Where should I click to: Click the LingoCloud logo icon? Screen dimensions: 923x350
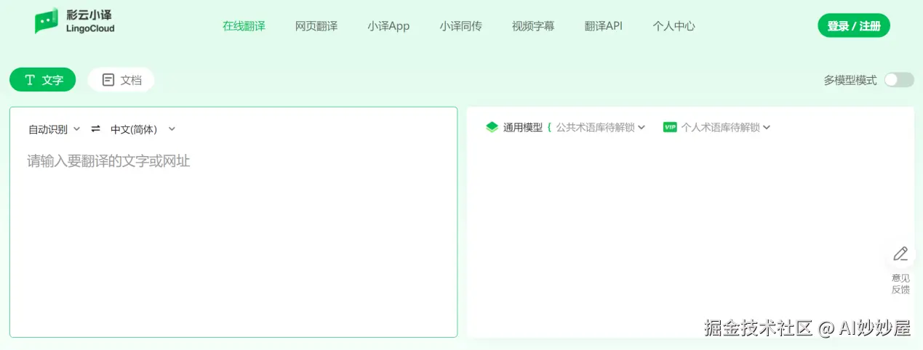[47, 21]
